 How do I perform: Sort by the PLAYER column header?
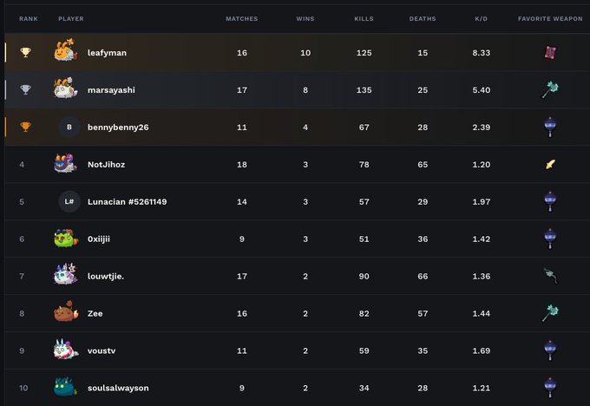point(71,18)
